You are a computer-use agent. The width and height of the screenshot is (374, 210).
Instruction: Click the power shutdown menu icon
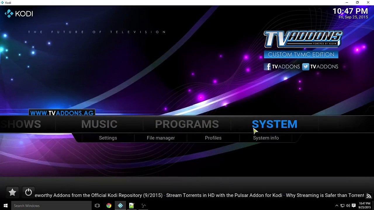28,192
